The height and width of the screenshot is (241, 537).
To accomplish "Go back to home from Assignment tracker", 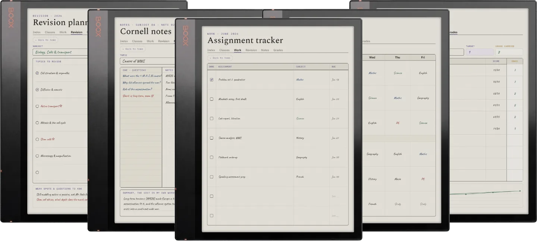I will (x=220, y=58).
